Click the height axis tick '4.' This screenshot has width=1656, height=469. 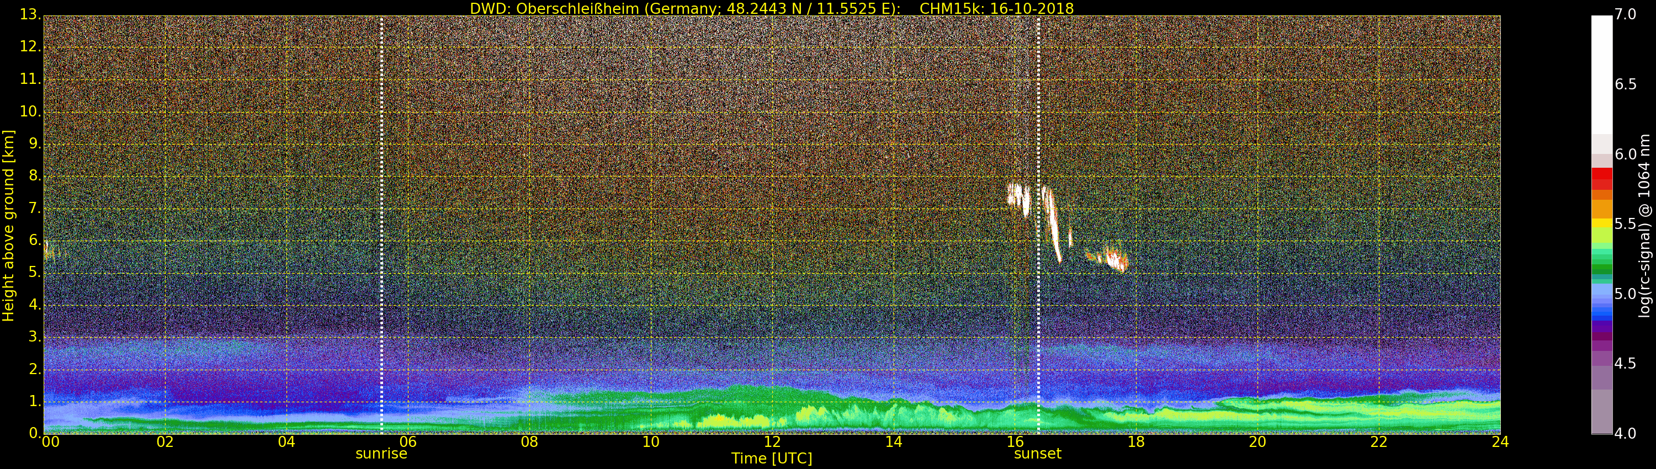pyautogui.click(x=35, y=305)
